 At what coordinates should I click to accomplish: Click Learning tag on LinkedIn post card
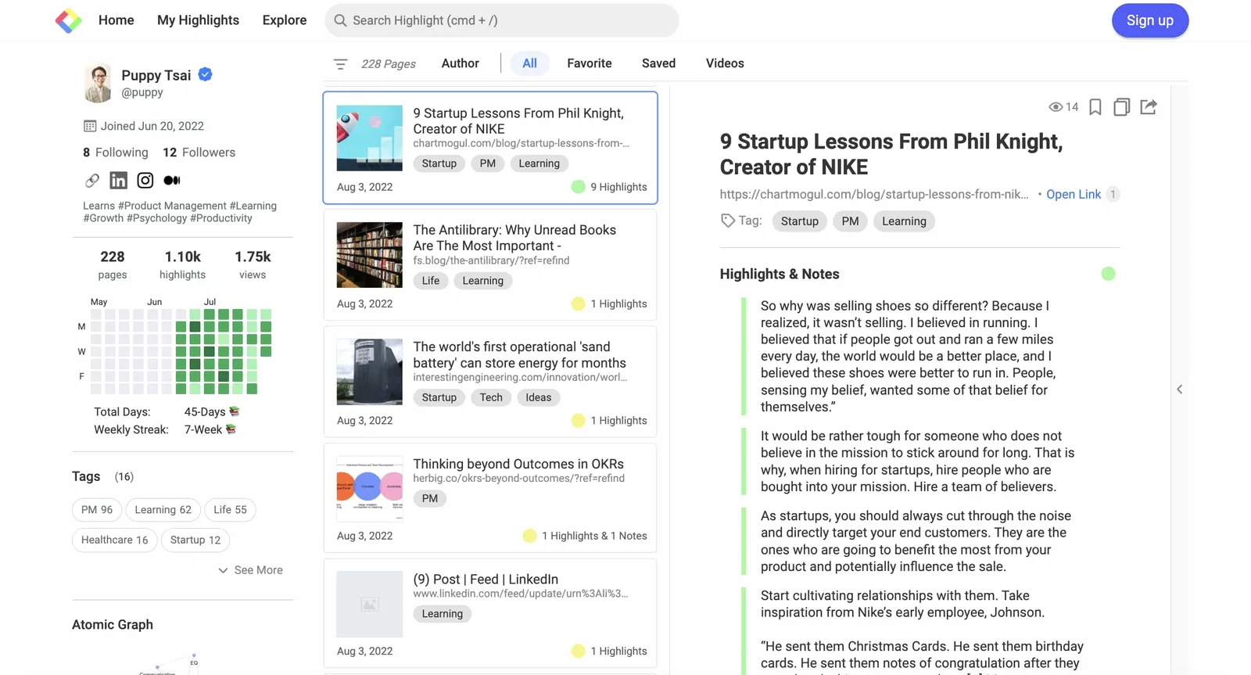443,614
